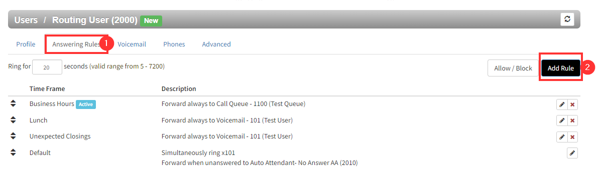Click the Add Rule button
This screenshot has height=191, width=599.
click(x=561, y=68)
